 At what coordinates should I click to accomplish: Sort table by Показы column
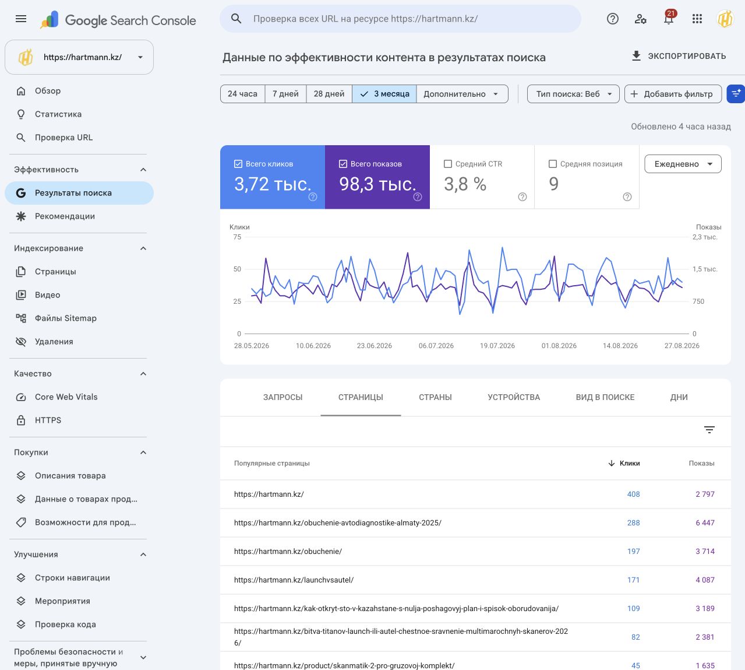(x=701, y=463)
